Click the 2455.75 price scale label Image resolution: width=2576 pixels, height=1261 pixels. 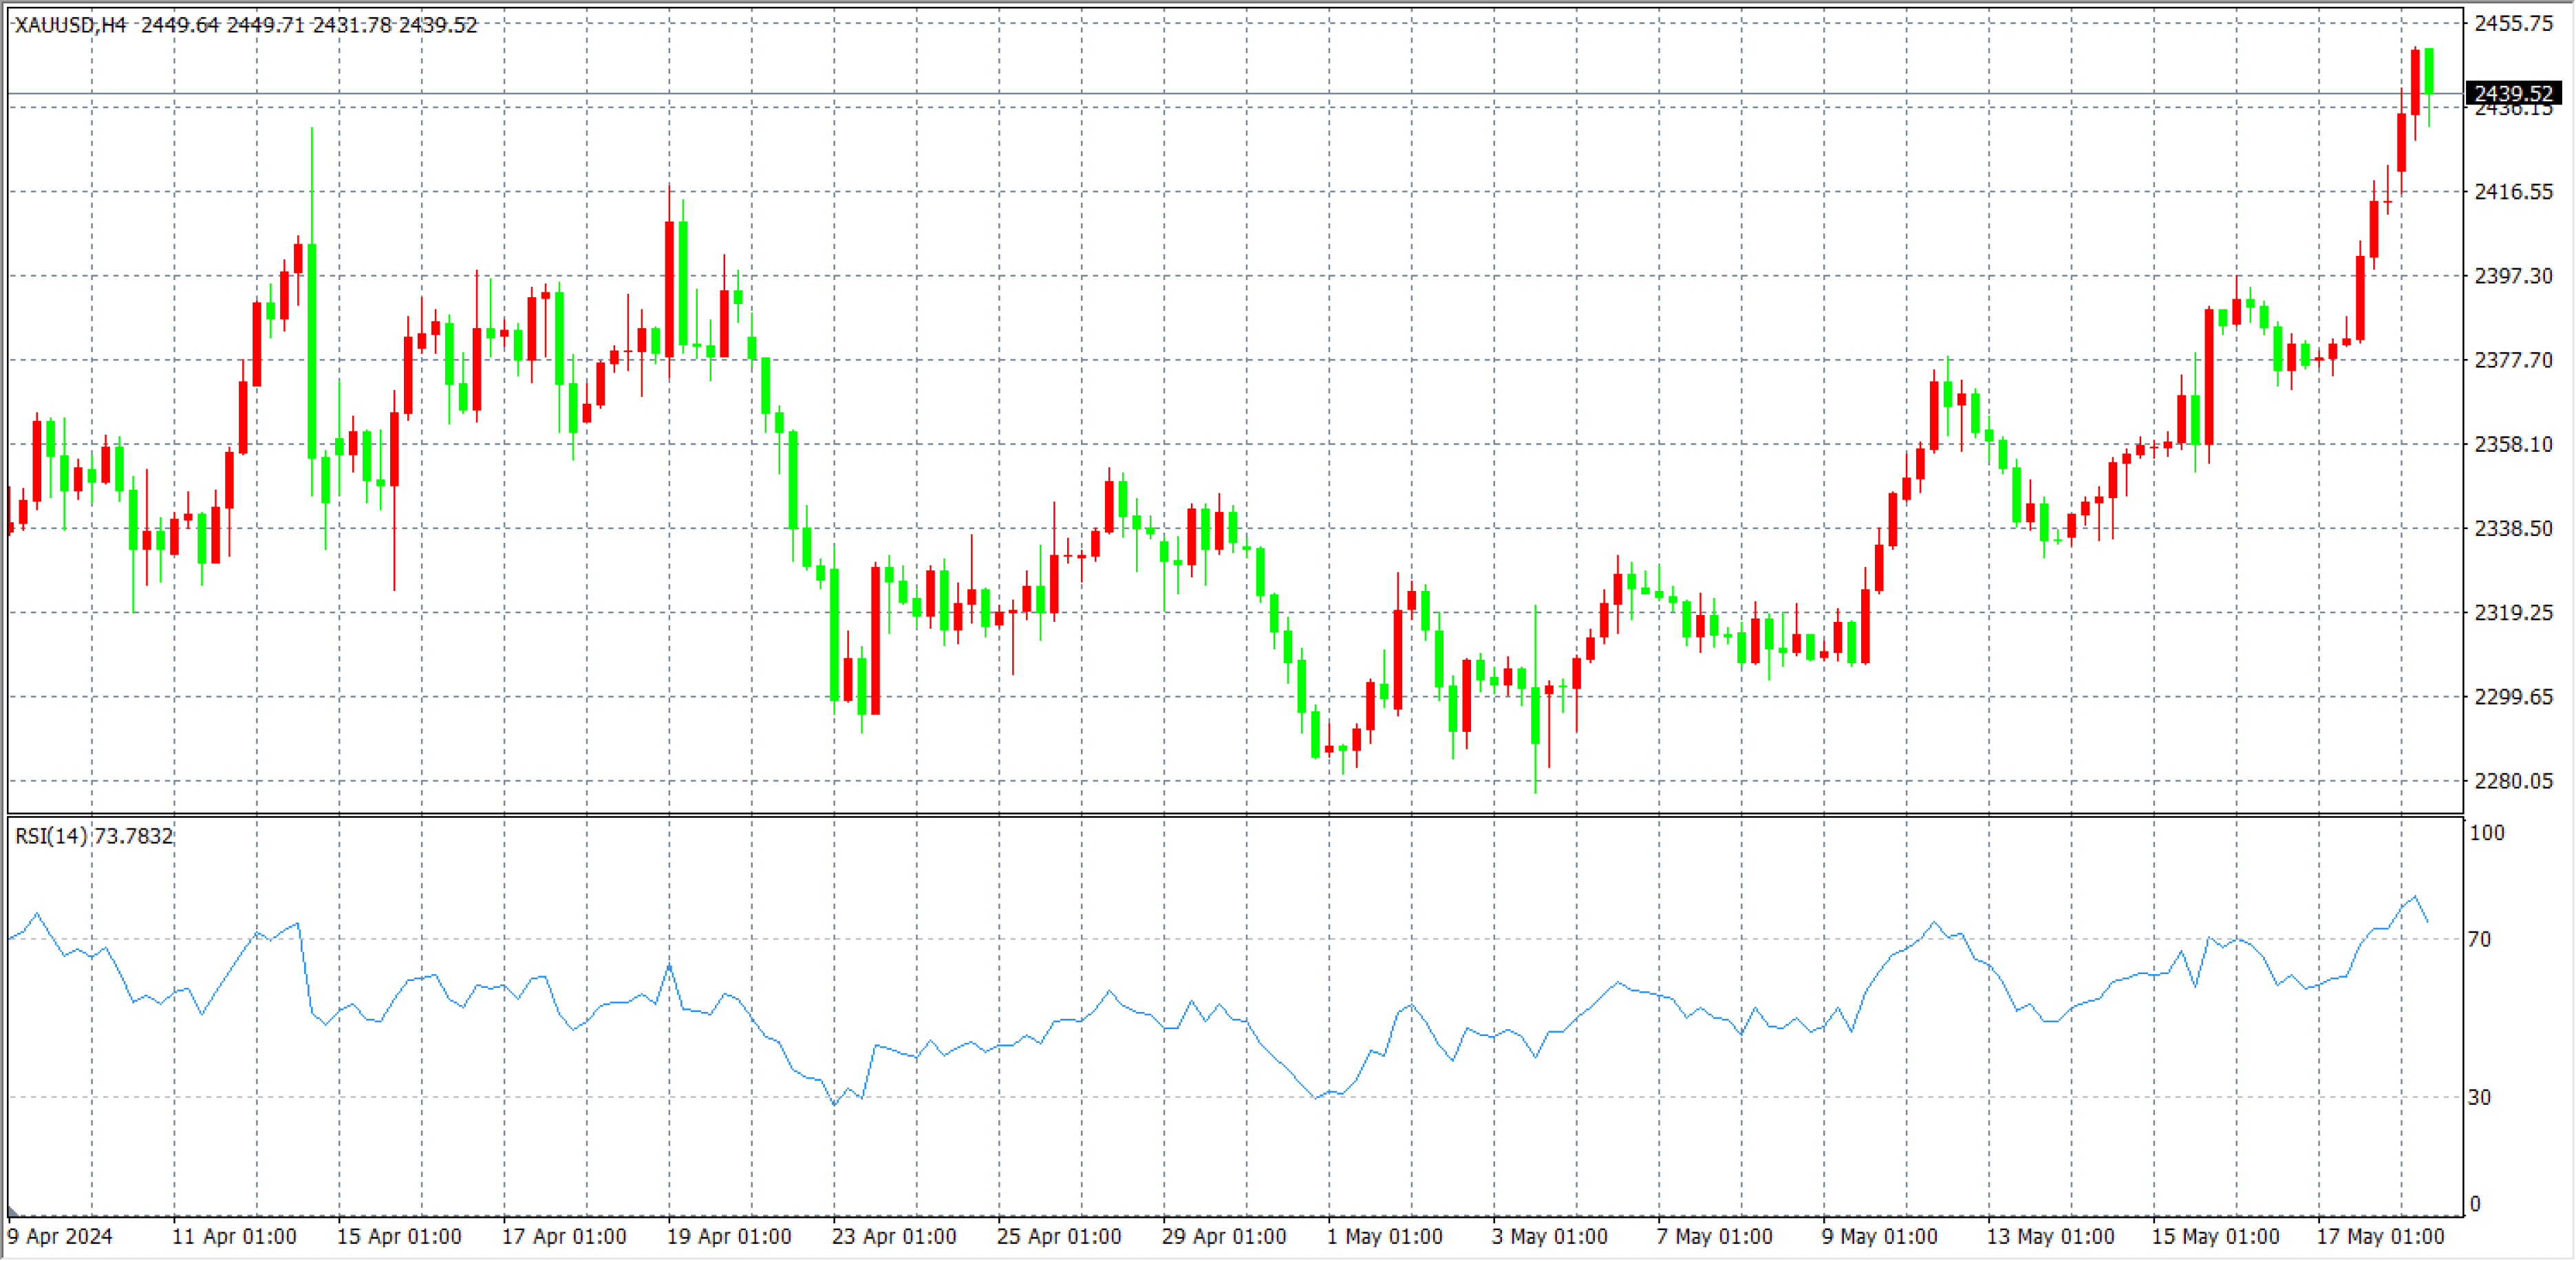(2513, 23)
